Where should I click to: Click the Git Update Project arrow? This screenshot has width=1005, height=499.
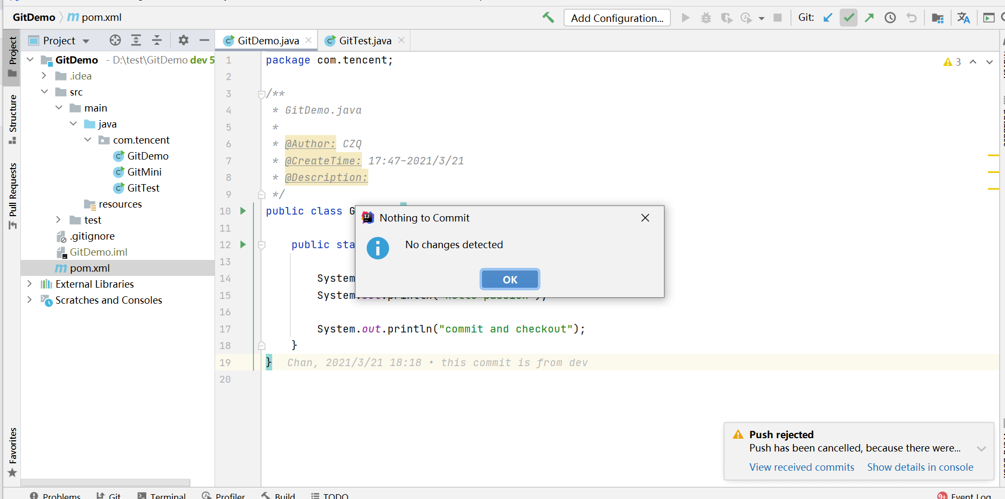(828, 18)
